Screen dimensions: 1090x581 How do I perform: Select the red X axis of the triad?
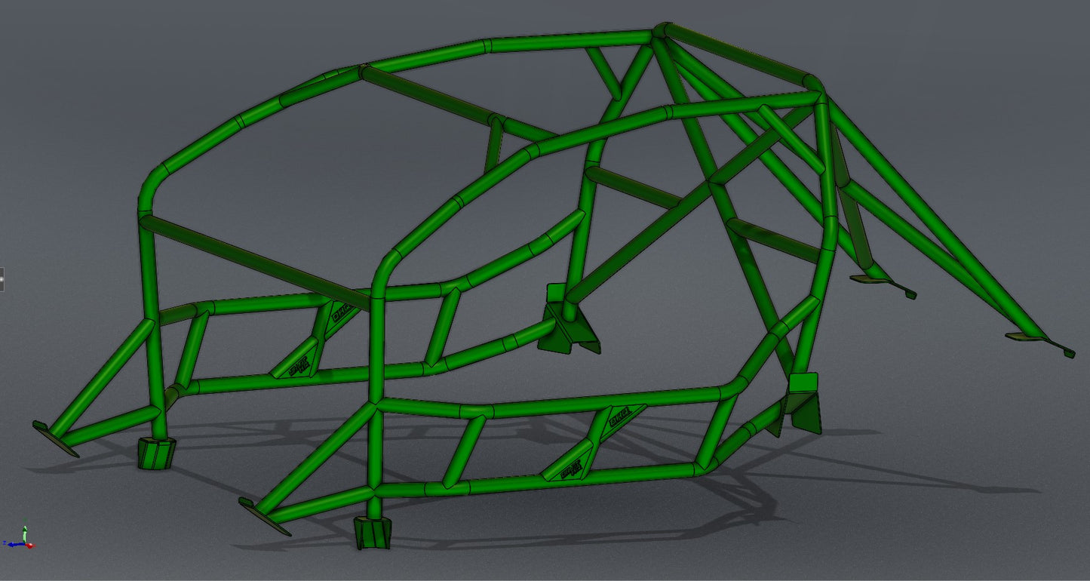click(x=29, y=546)
